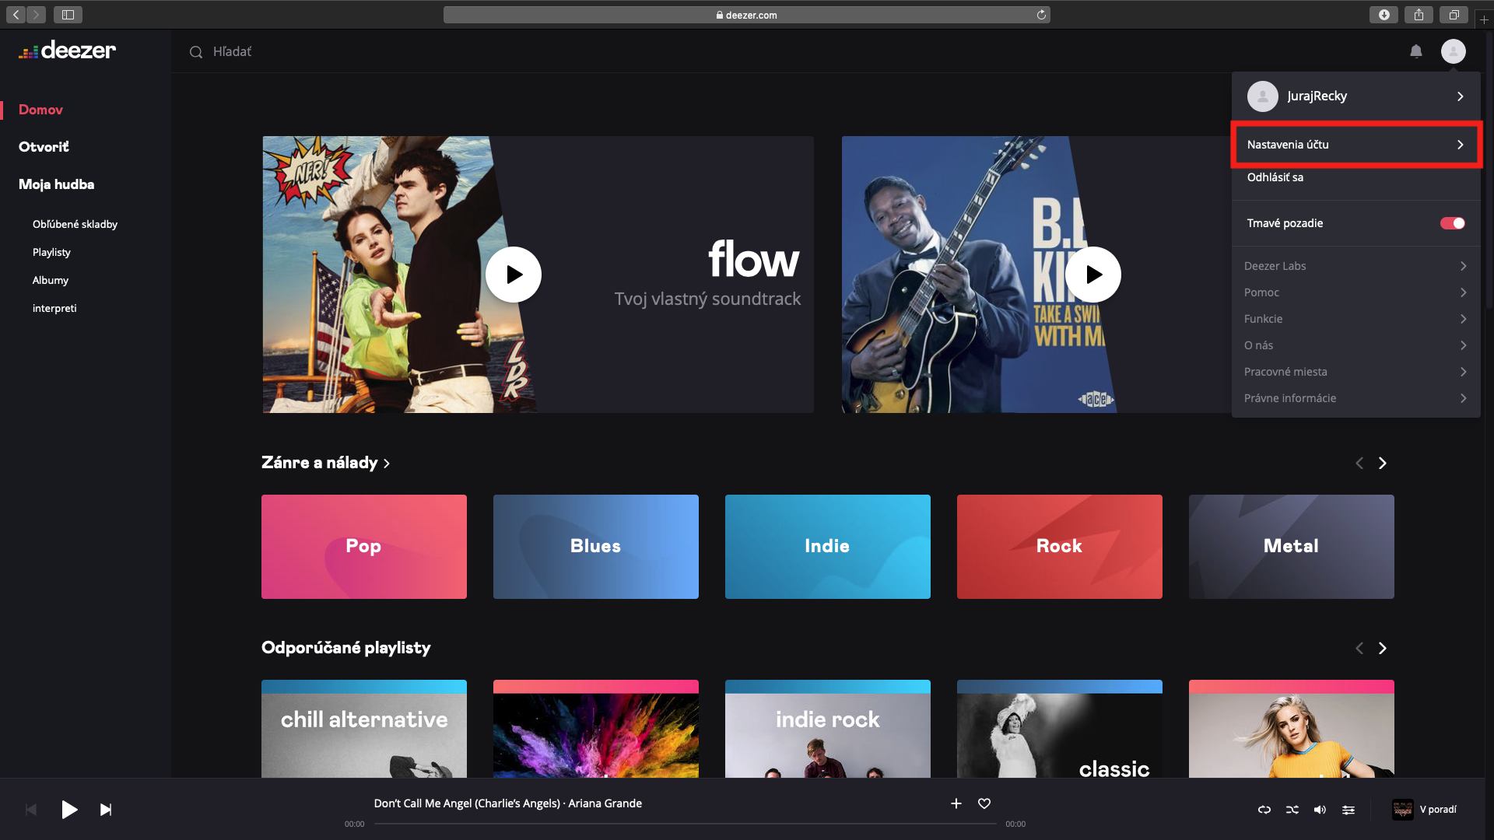The height and width of the screenshot is (840, 1494).
Task: Click the profile avatar icon in header
Action: [x=1453, y=51]
